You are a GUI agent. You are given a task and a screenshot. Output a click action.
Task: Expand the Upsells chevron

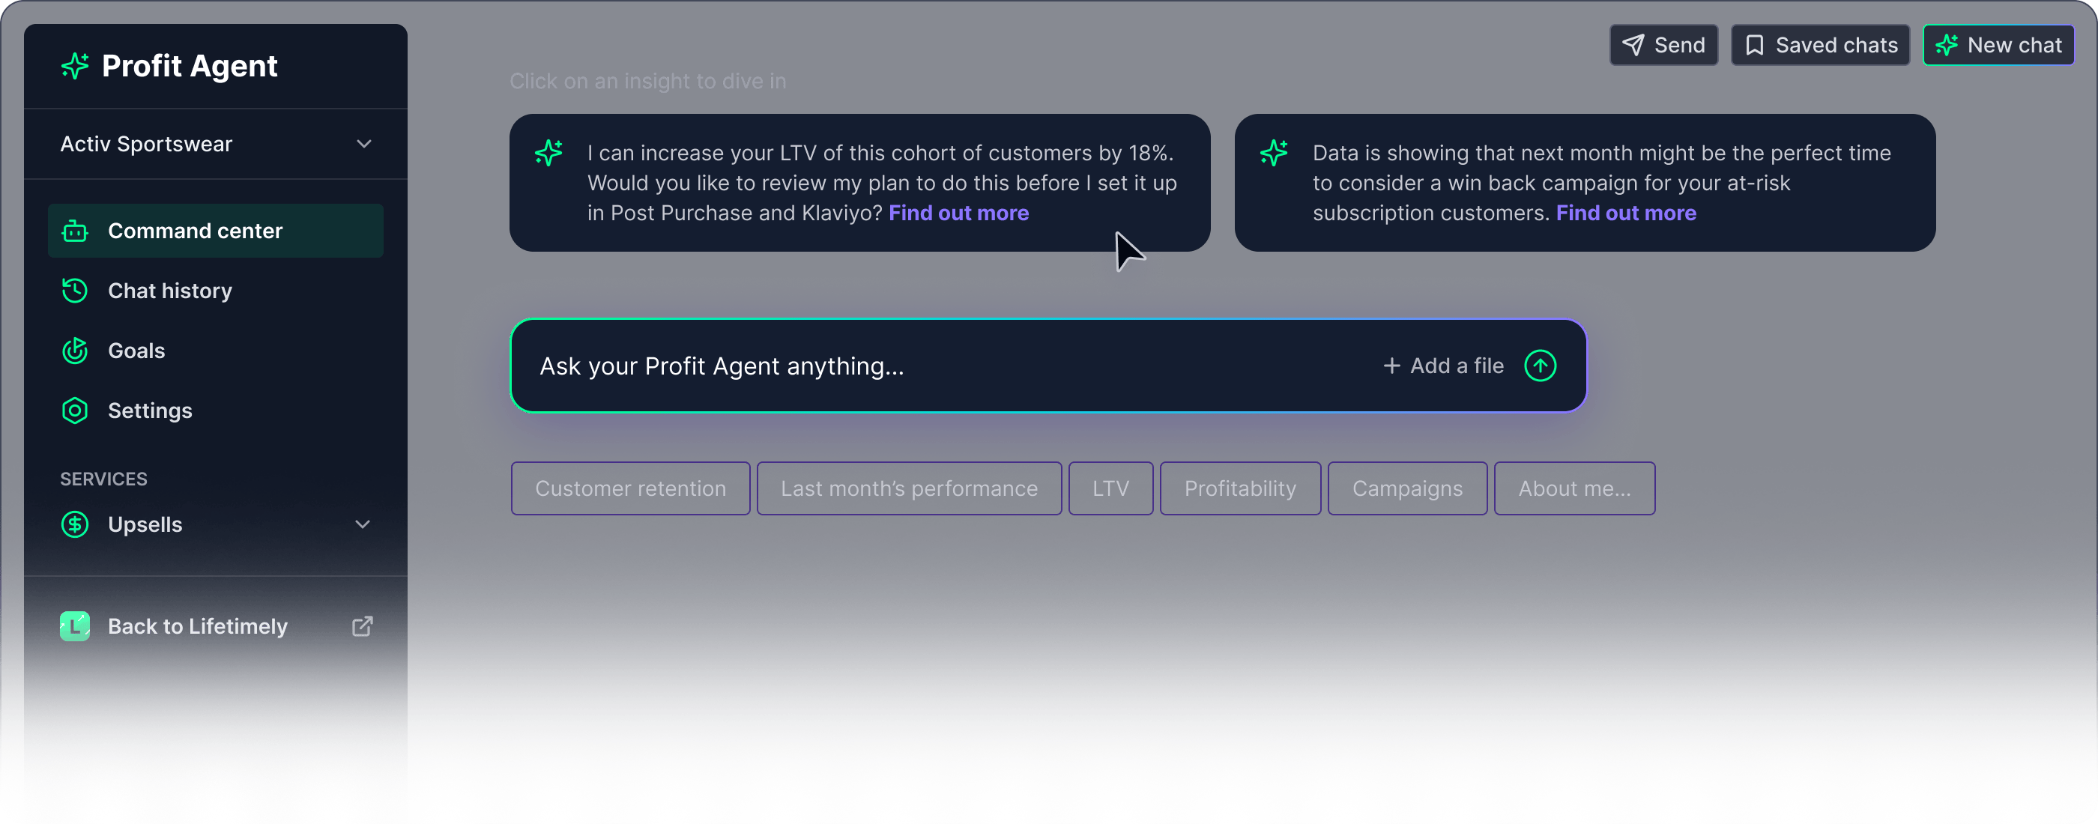coord(363,524)
